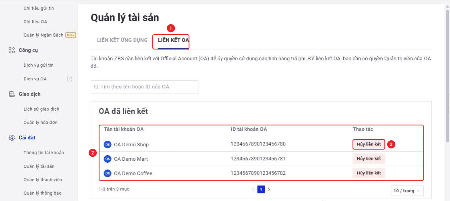
Task: Click the external link icon beside Dịch vụ OA
Action: (69, 79)
